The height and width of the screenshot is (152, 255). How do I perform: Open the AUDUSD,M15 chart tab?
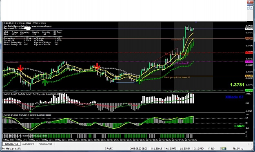click(x=46, y=144)
